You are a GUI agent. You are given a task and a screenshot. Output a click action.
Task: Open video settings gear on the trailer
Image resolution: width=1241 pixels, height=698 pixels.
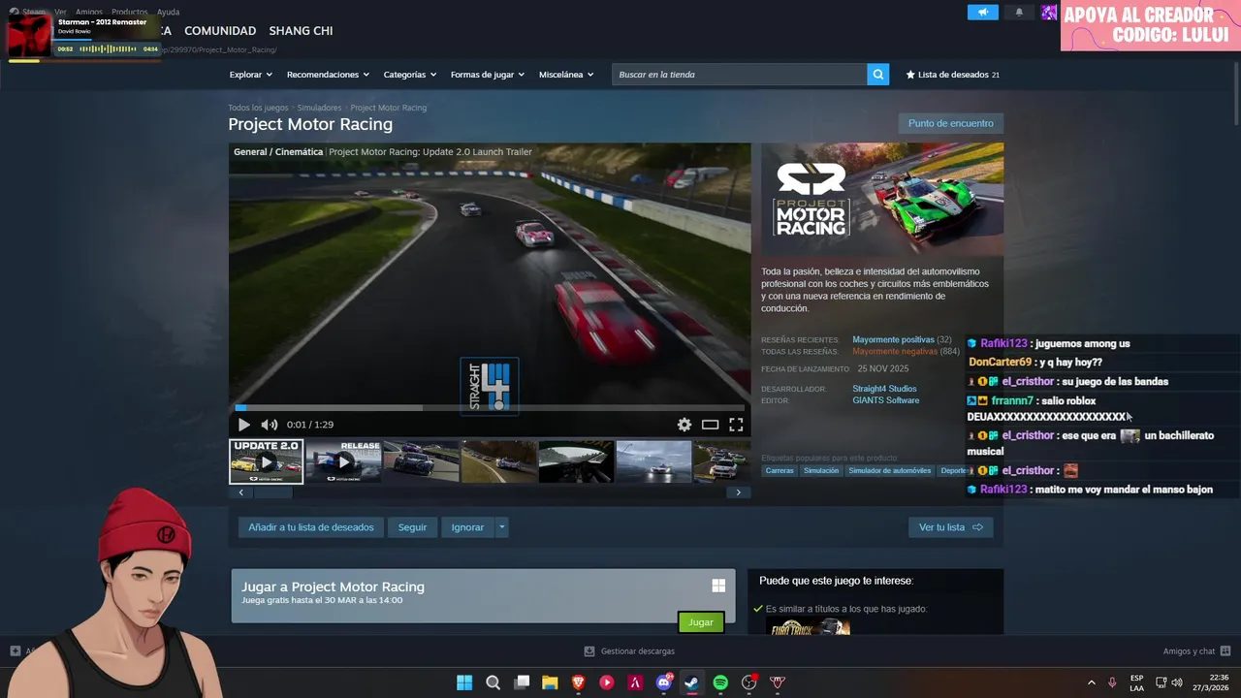[684, 425]
